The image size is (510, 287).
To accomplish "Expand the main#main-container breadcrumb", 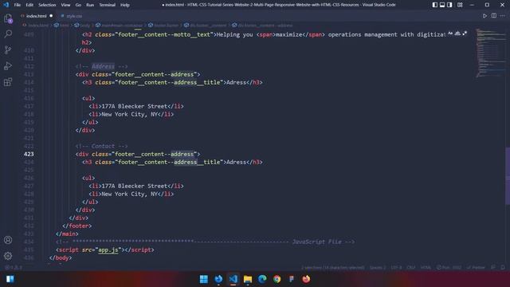I will click(119, 26).
